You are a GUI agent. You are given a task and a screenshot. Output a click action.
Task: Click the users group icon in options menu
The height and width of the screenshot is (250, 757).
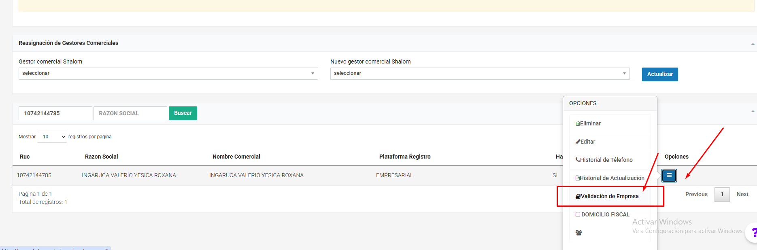coord(578,233)
